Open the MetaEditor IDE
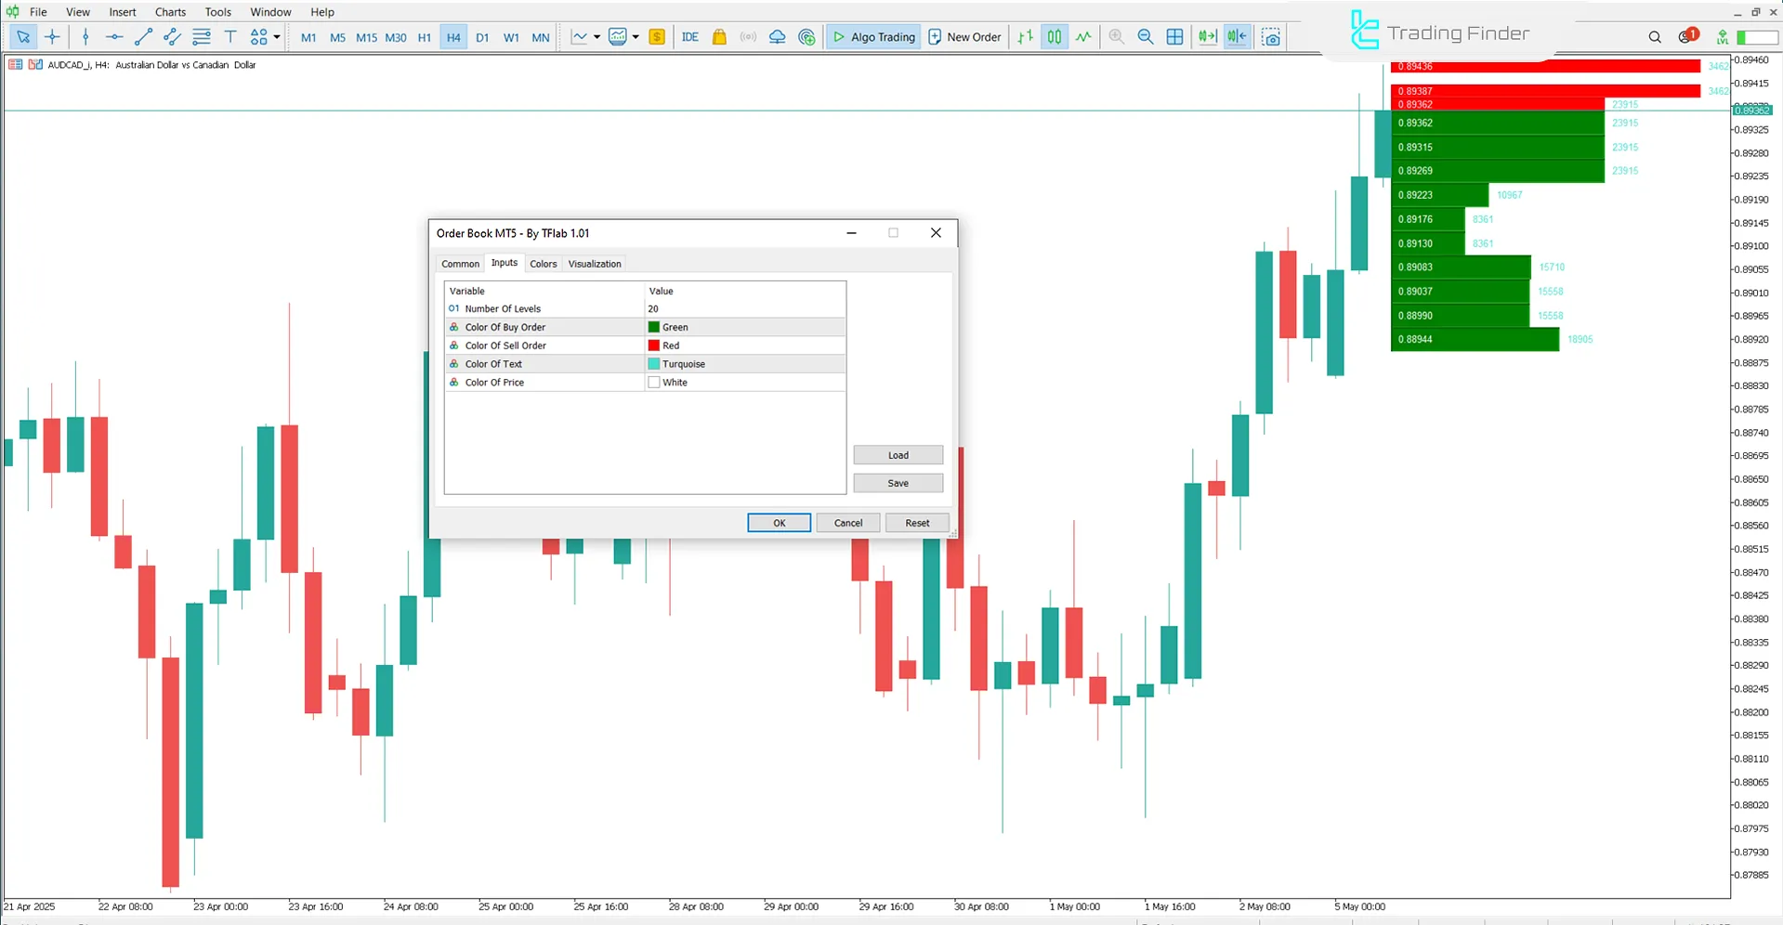This screenshot has height=925, width=1783. pos(690,37)
